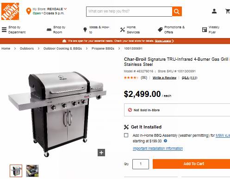Viewport: 230px width, 179px height.
Task: Click the installation help question mark icon
Action: pyautogui.click(x=165, y=141)
